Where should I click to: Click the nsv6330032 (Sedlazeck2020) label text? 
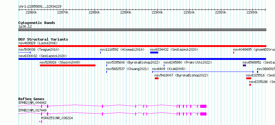43,56
